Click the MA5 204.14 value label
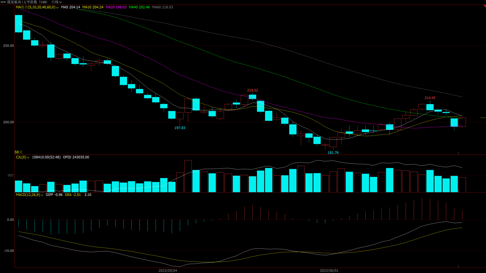 pos(71,7)
